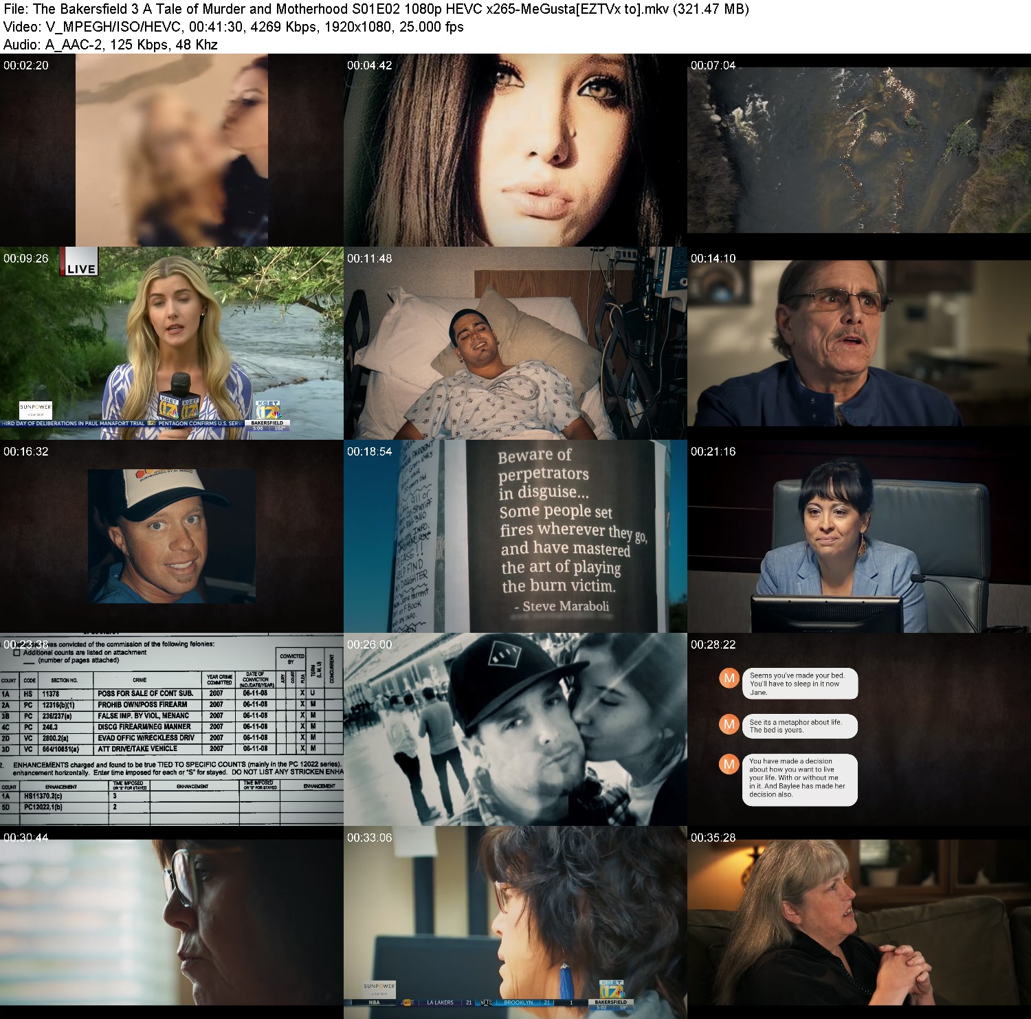Image resolution: width=1031 pixels, height=1019 pixels.
Task: Open the hospital bed frame at 00:11:48
Action: click(x=515, y=343)
